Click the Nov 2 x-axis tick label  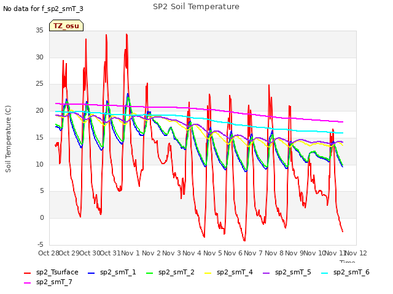click(x=151, y=253)
